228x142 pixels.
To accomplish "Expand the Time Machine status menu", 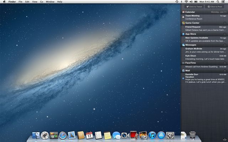I will [177, 2].
